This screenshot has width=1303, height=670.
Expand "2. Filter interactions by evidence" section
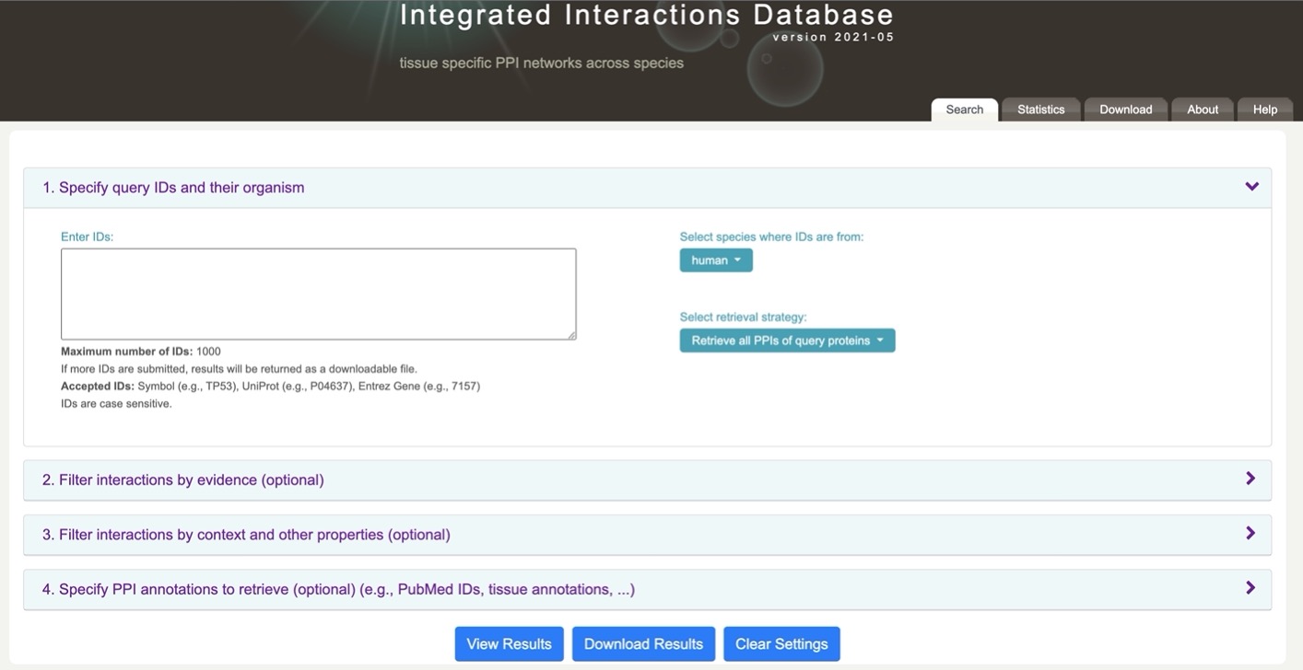pyautogui.click(x=647, y=480)
